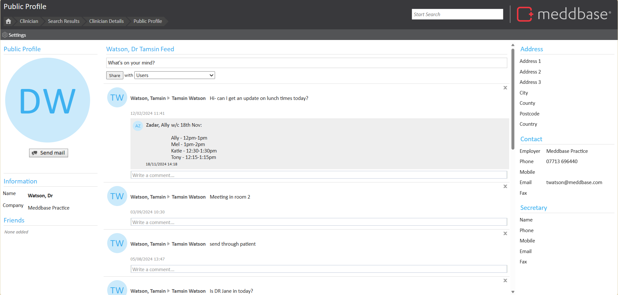Navigate to Search Results breadcrumb
Image resolution: width=618 pixels, height=295 pixels.
[x=64, y=21]
